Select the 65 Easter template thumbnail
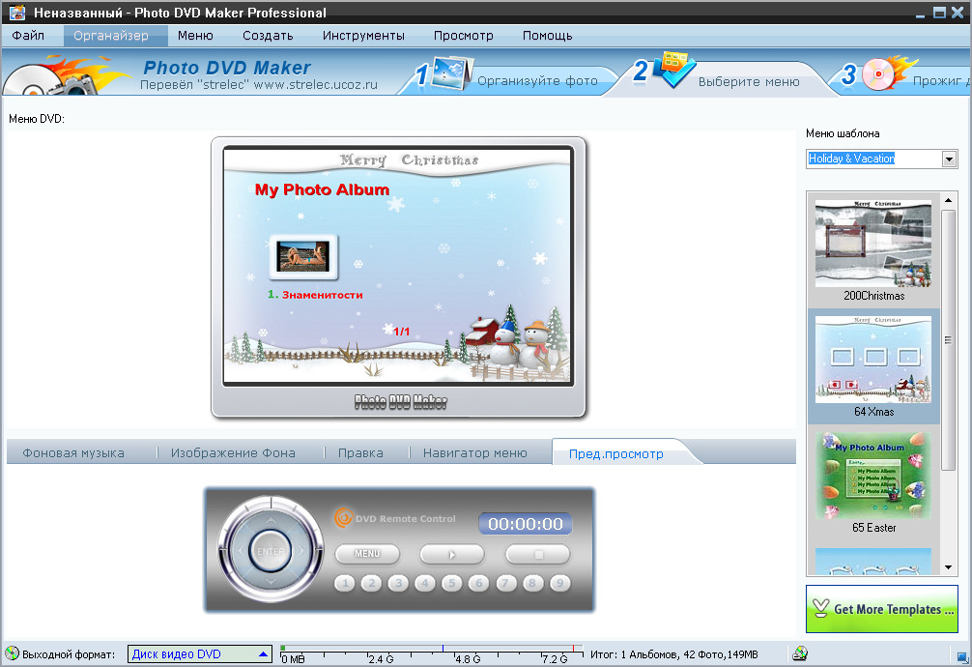This screenshot has height=667, width=972. coord(872,476)
